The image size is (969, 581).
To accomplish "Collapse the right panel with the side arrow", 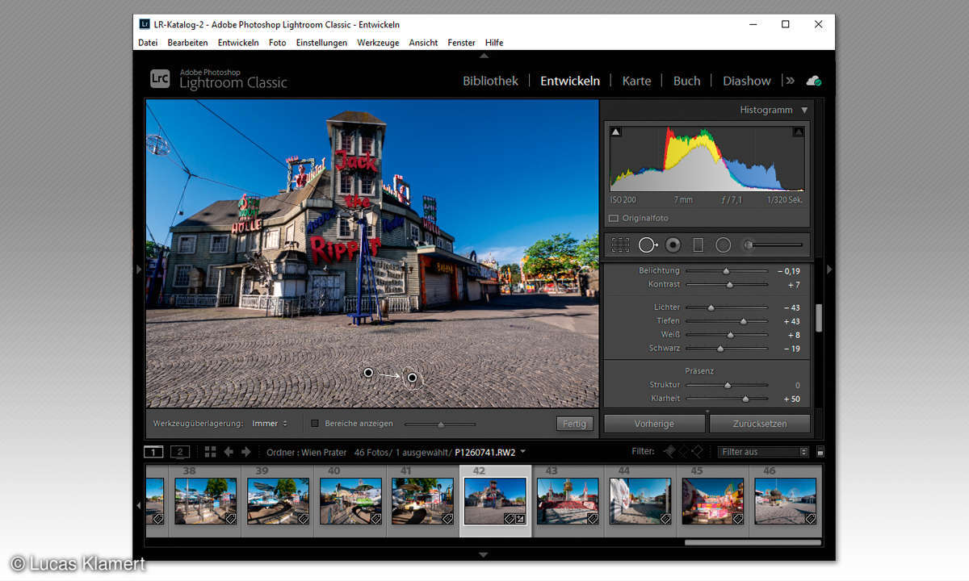I will (829, 270).
